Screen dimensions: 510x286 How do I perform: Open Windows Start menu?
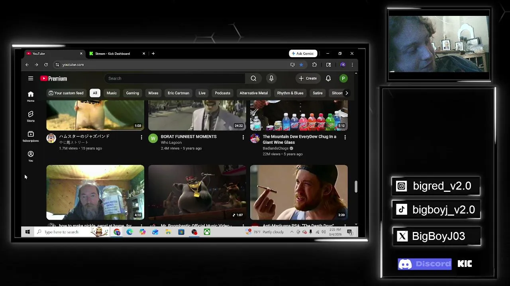point(27,232)
